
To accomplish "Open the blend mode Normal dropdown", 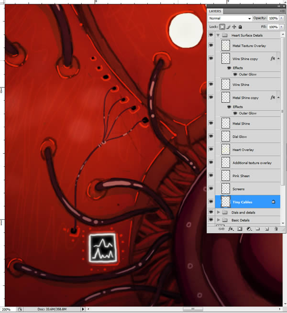I will point(230,18).
